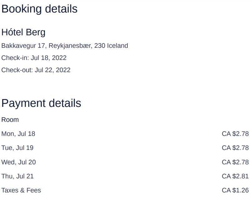Screen dimensions: 252x199
Task: Click the Thu, Jul 21 row label
Action: point(17,176)
